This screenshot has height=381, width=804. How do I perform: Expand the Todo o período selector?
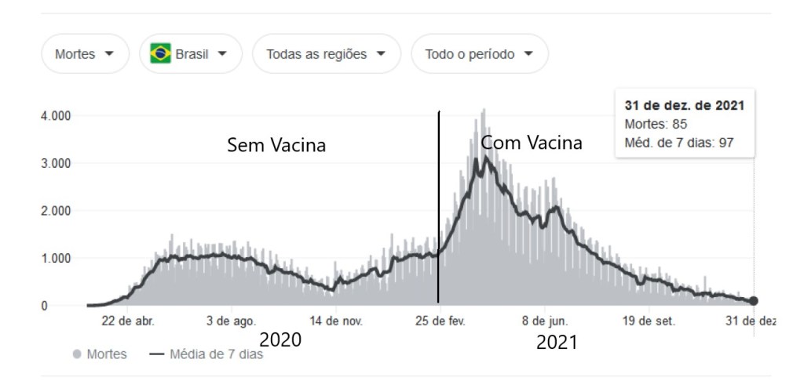479,54
